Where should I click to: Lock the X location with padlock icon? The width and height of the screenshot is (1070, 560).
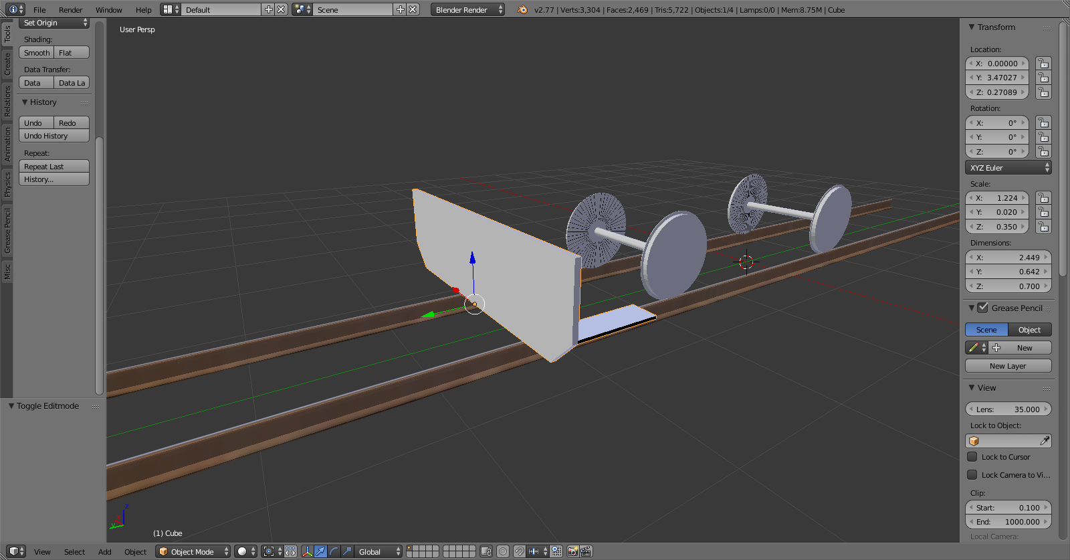[1043, 64]
